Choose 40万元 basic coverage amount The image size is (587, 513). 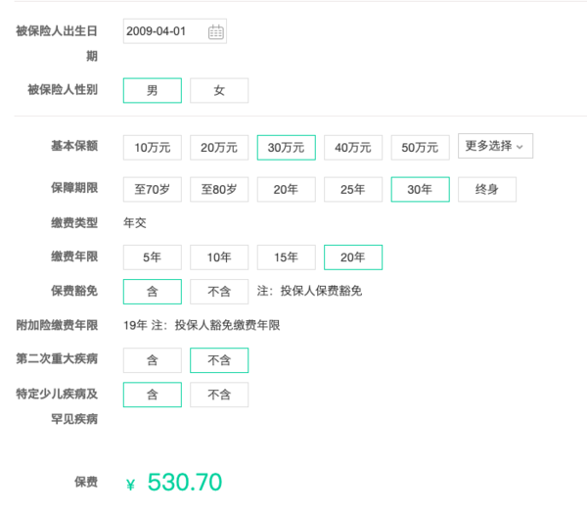353,148
